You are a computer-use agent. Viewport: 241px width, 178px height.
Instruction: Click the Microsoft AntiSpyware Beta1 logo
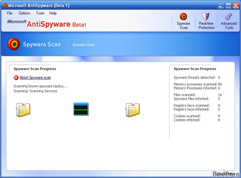tap(47, 24)
